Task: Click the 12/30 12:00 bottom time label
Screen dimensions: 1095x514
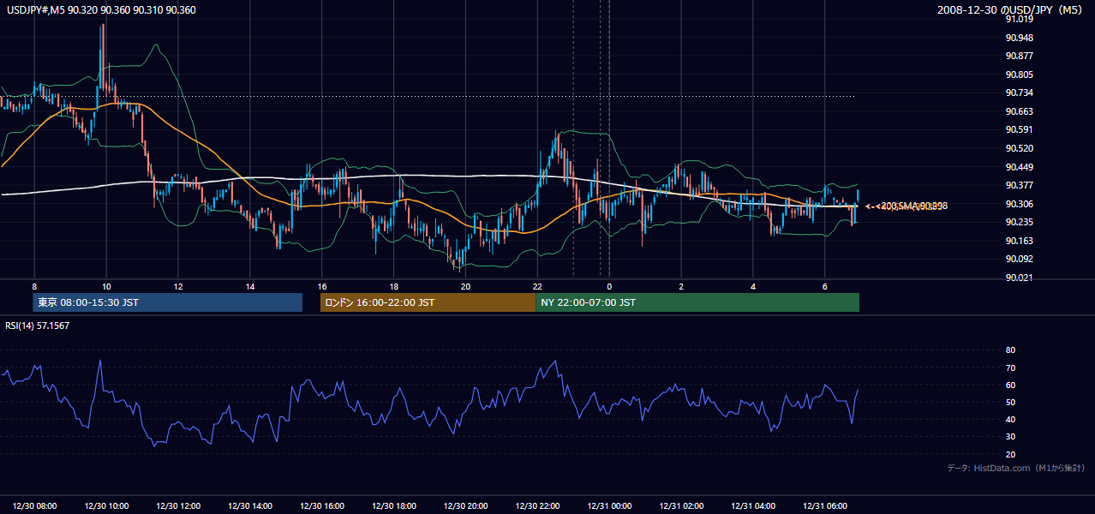Action: pyautogui.click(x=178, y=506)
